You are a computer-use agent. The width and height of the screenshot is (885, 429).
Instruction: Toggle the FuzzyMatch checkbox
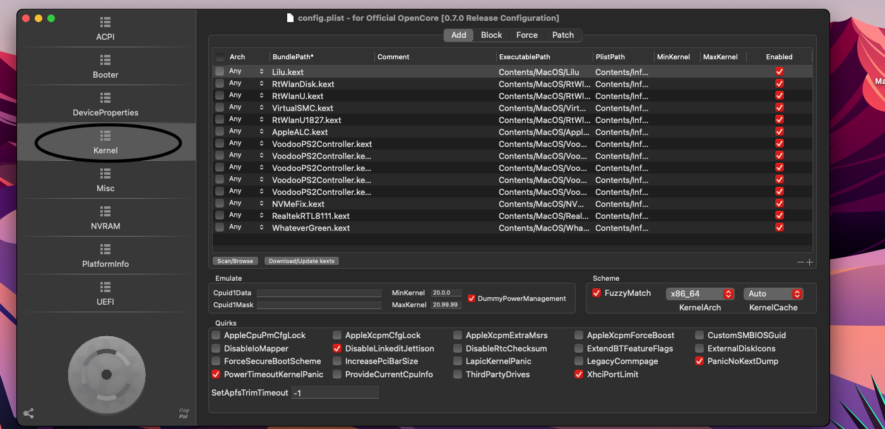coord(597,293)
